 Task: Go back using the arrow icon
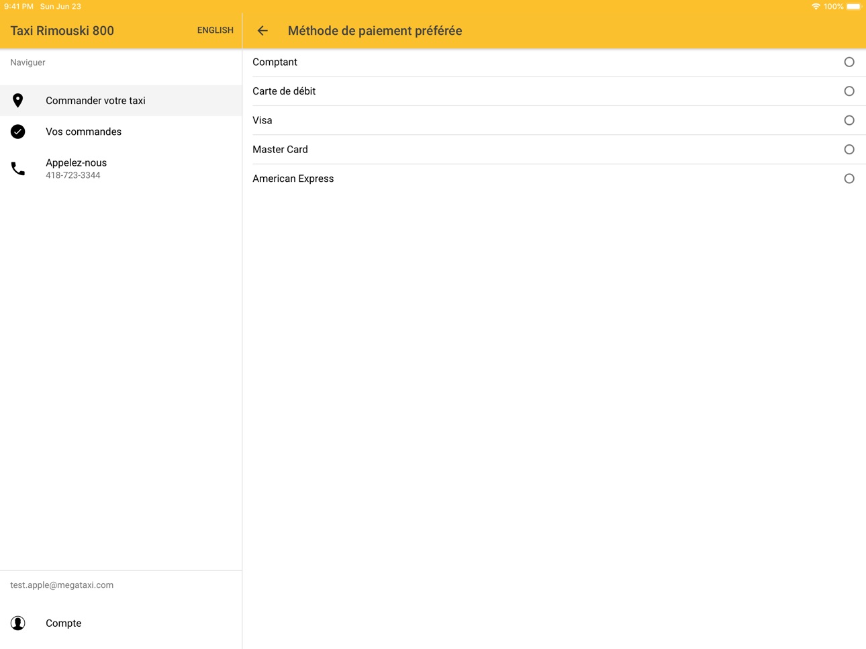262,31
